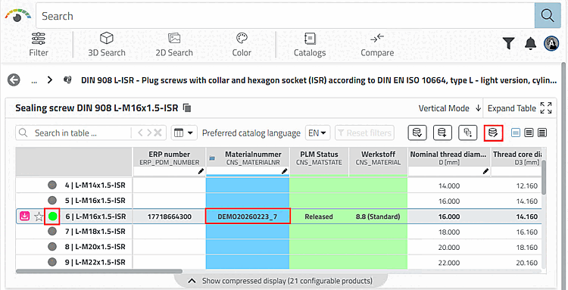Image resolution: width=568 pixels, height=290 pixels.
Task: Click the magnifier search button
Action: pyautogui.click(x=548, y=16)
